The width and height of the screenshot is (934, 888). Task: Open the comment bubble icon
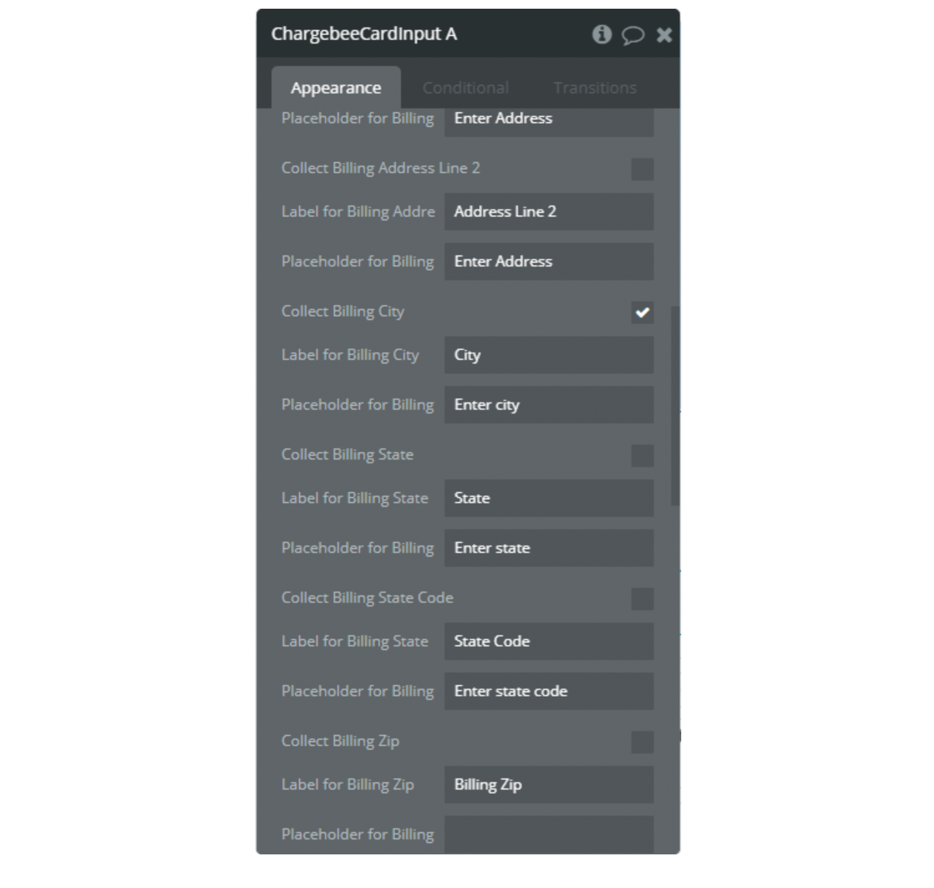tap(633, 35)
